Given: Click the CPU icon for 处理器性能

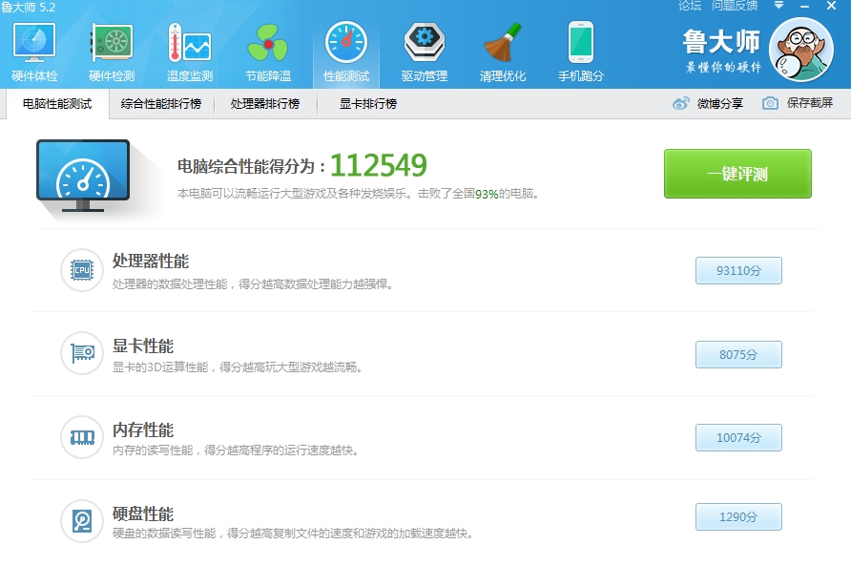Looking at the screenshot, I should pyautogui.click(x=82, y=270).
